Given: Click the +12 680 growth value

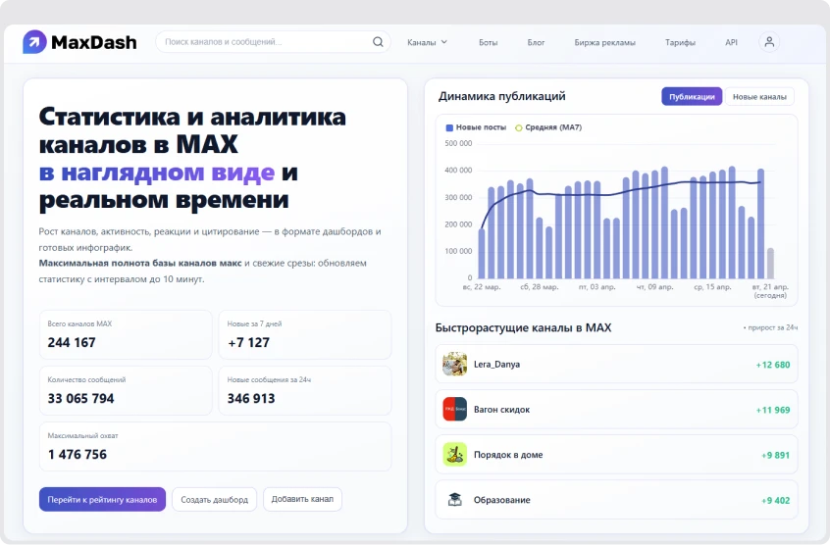Looking at the screenshot, I should point(773,365).
